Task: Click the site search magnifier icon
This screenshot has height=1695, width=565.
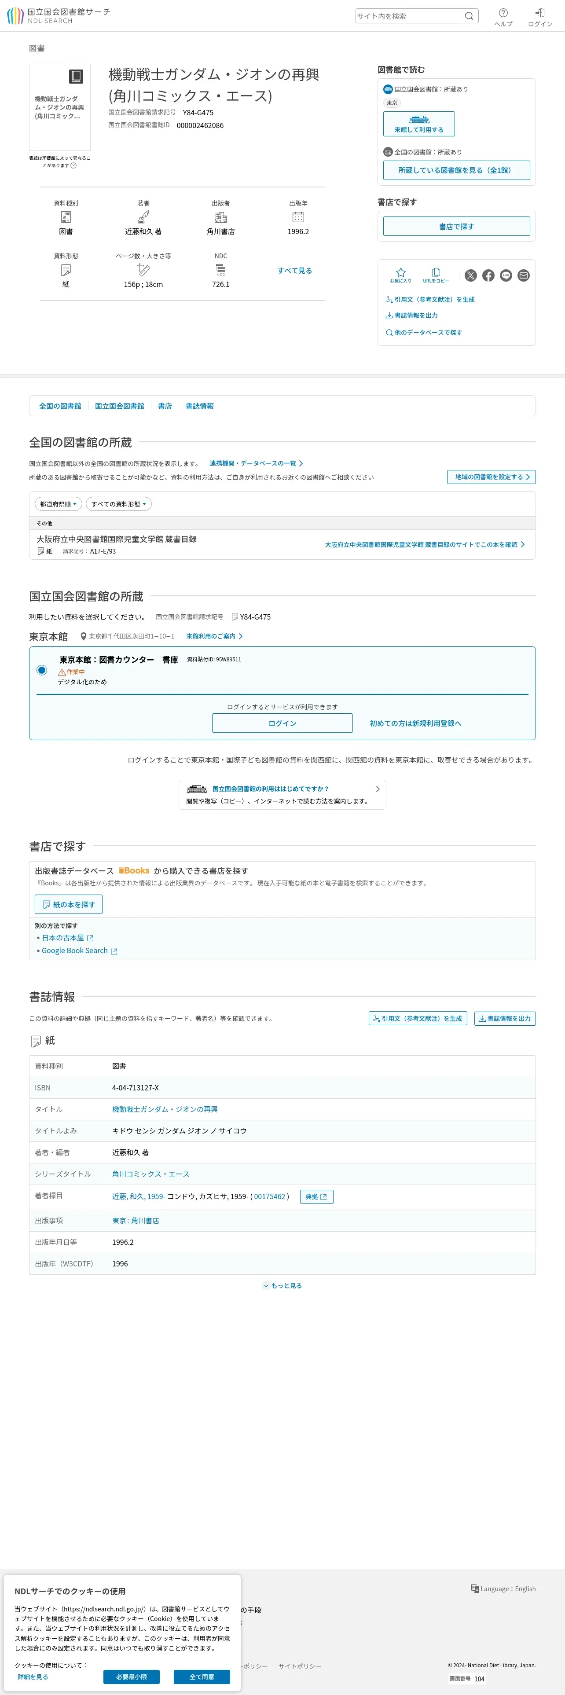Action: pyautogui.click(x=469, y=16)
